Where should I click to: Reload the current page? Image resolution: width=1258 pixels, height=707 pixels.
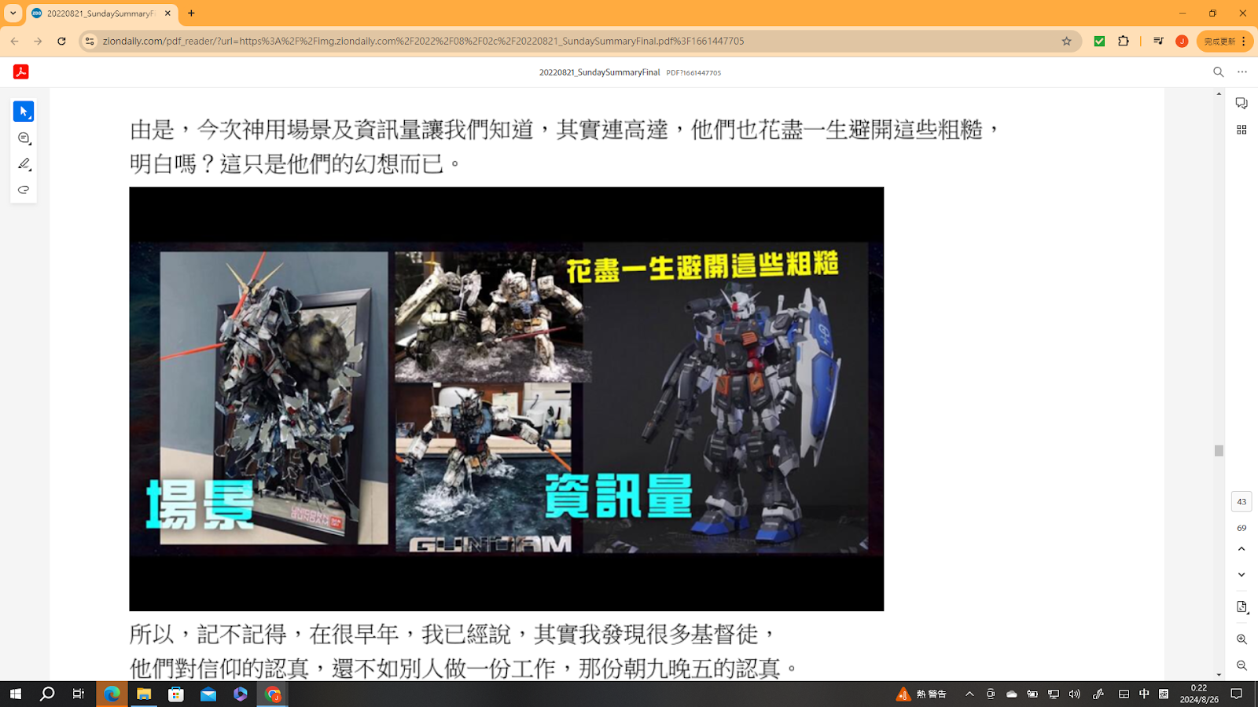[x=61, y=41]
